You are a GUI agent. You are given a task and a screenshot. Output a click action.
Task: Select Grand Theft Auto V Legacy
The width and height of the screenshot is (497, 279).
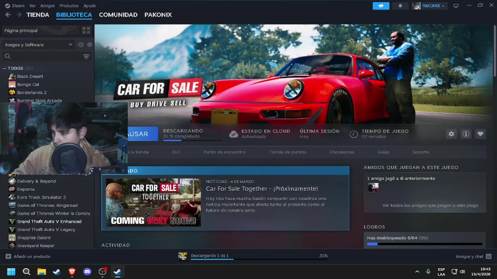point(46,229)
